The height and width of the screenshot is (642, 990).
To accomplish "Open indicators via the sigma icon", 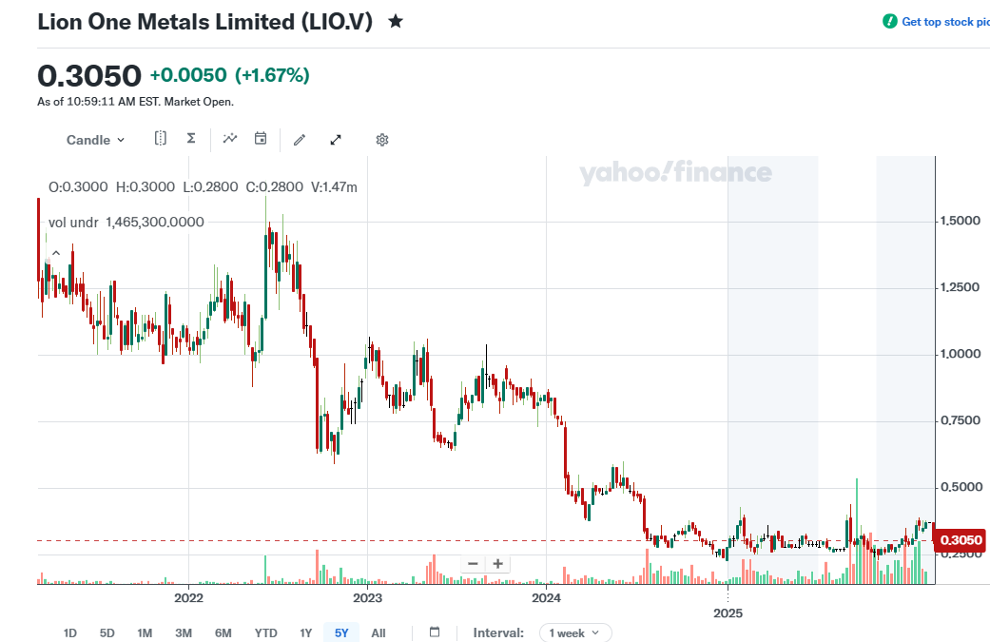I will click(x=191, y=139).
